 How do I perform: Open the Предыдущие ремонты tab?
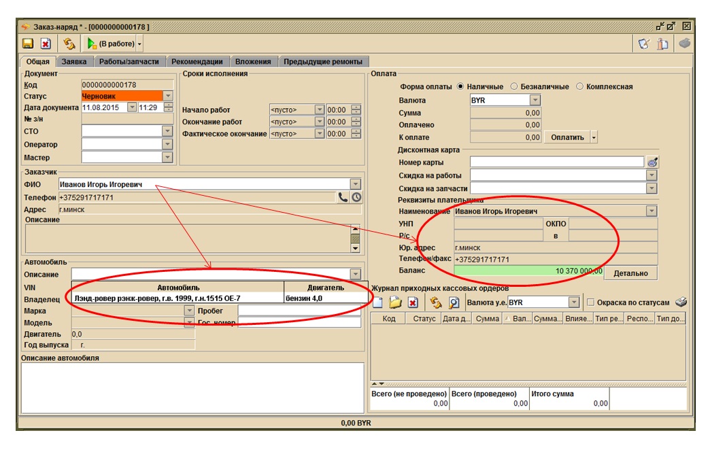[323, 62]
